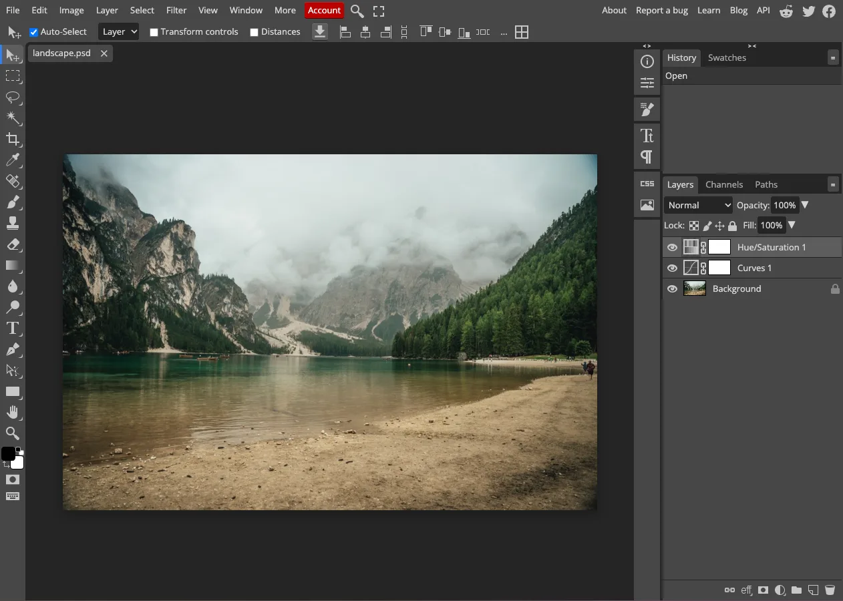The width and height of the screenshot is (843, 601).
Task: Hide the Curves 1 layer
Action: click(672, 268)
